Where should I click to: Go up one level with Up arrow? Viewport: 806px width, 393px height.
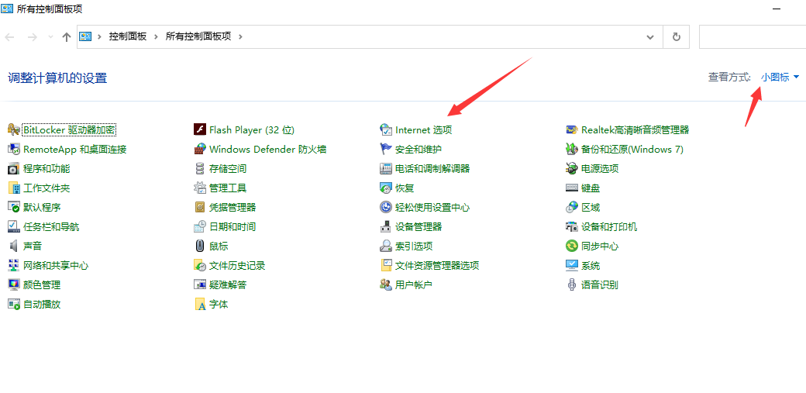[67, 37]
